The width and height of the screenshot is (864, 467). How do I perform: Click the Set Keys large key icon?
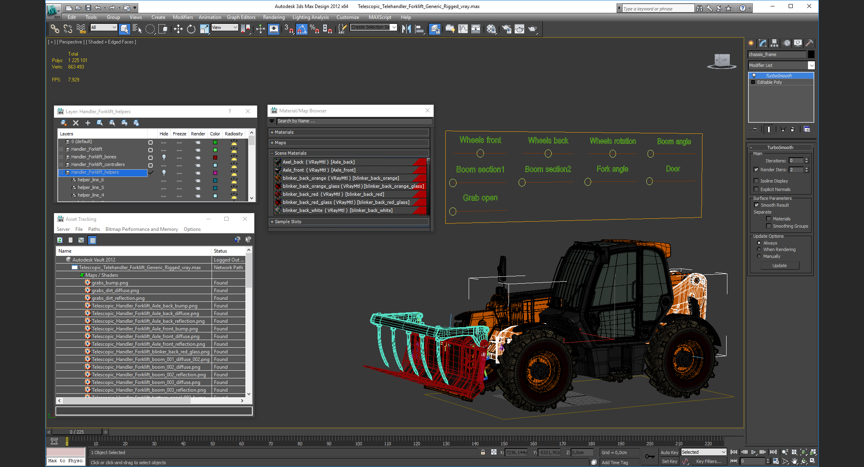[650, 457]
